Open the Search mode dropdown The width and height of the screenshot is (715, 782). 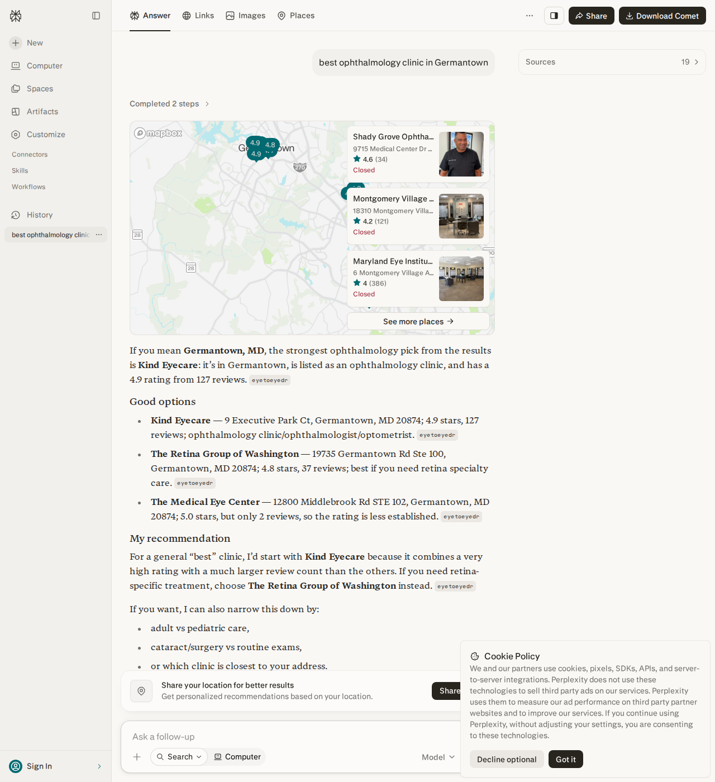coord(179,757)
